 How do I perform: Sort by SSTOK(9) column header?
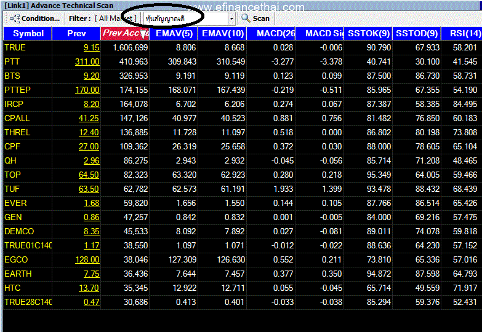(x=368, y=33)
